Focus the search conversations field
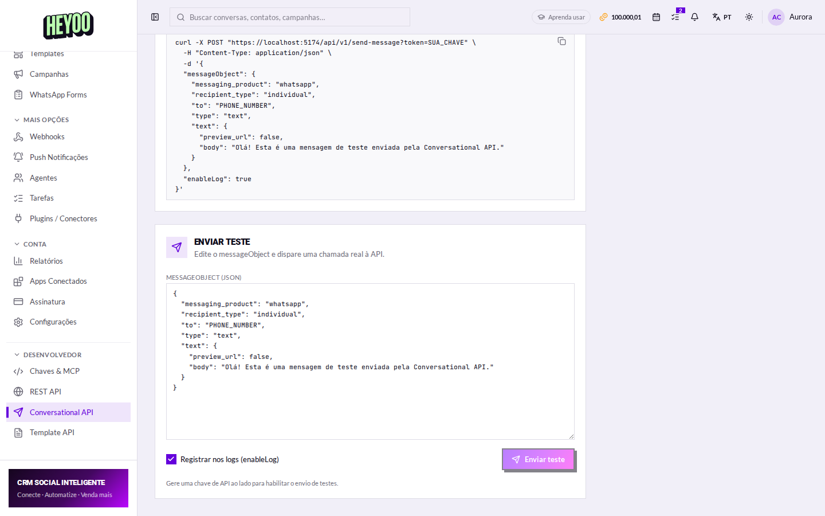Screen dimensions: 825x516 click(290, 17)
